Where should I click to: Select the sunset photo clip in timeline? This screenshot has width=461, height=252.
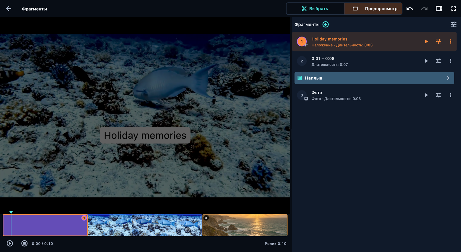(245, 225)
